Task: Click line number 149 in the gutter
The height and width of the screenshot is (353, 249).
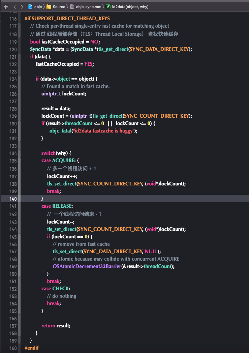Action: [x=13, y=267]
